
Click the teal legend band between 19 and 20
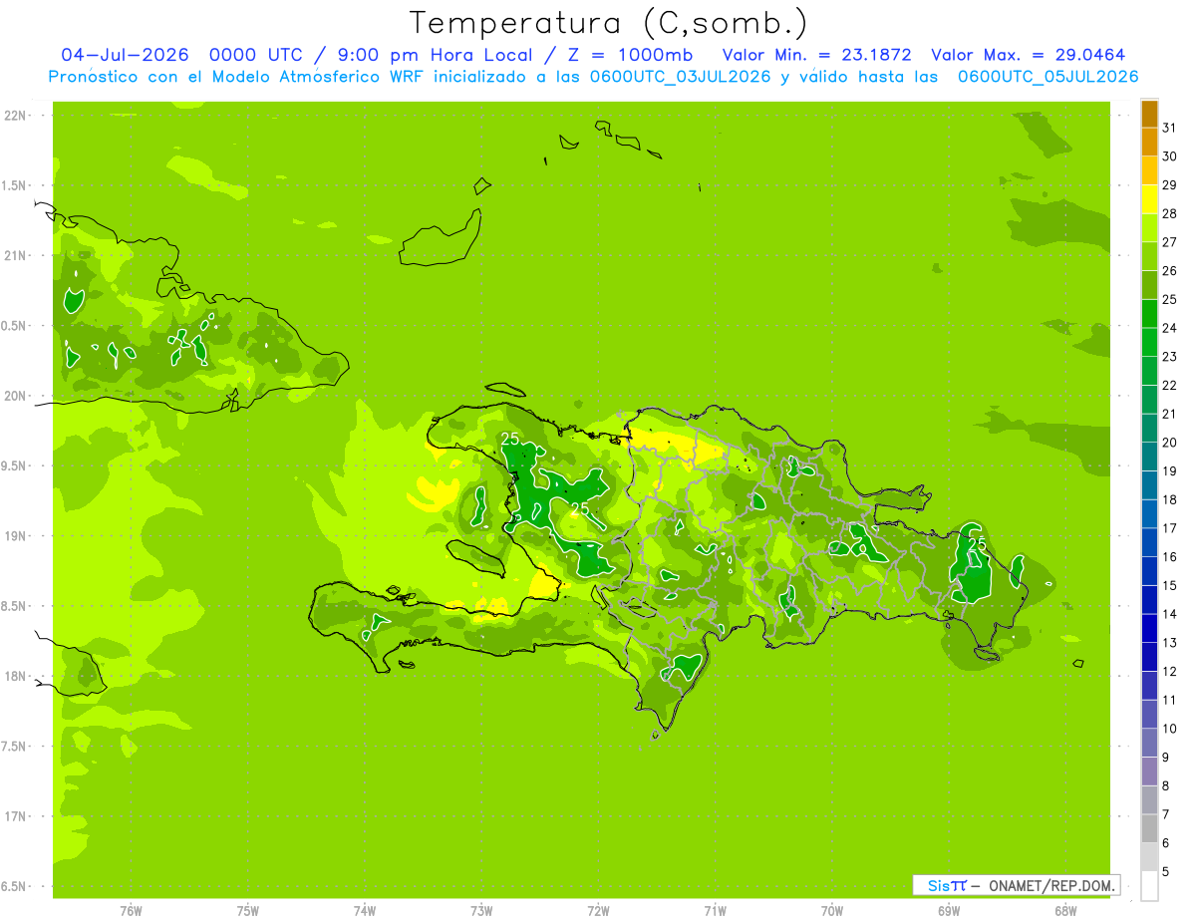coord(1149,458)
